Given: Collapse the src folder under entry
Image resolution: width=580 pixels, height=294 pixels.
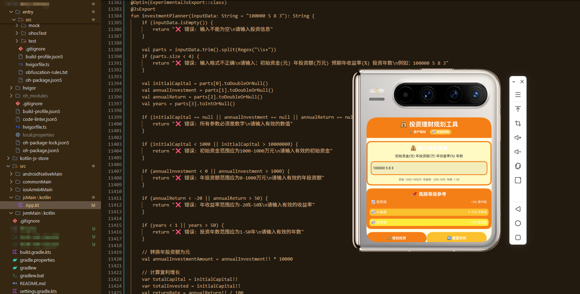Looking at the screenshot, I should point(14,20).
